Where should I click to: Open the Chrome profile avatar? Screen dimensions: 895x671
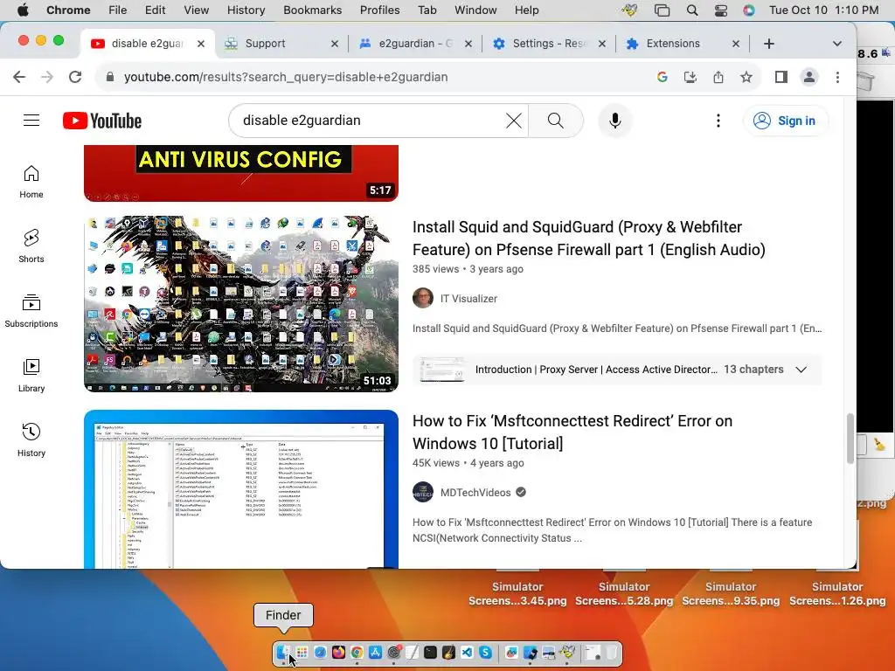pyautogui.click(x=808, y=77)
